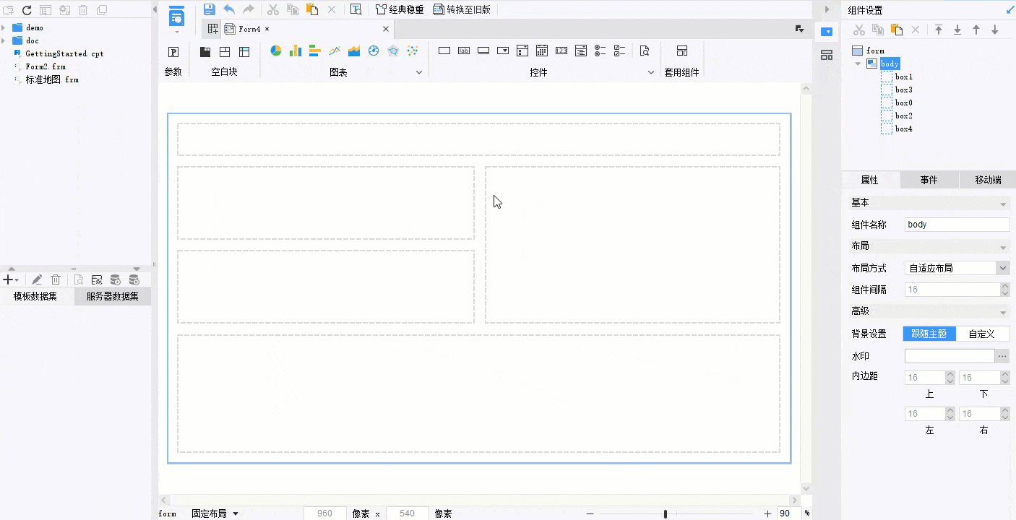
Task: Open the 服务器数据集 tab
Action: coord(112,296)
